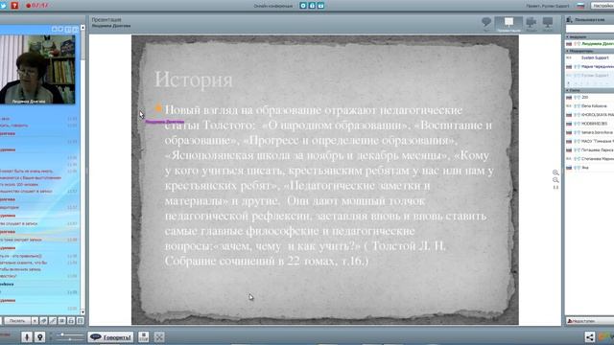Adjust the lower volume slider
Image resolution: width=614 pixels, height=345 pixels.
[x=70, y=339]
